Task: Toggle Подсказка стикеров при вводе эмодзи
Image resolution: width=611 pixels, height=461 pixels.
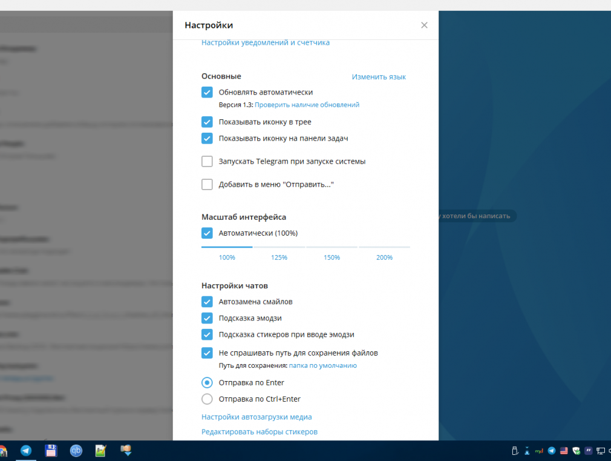Action: [207, 334]
